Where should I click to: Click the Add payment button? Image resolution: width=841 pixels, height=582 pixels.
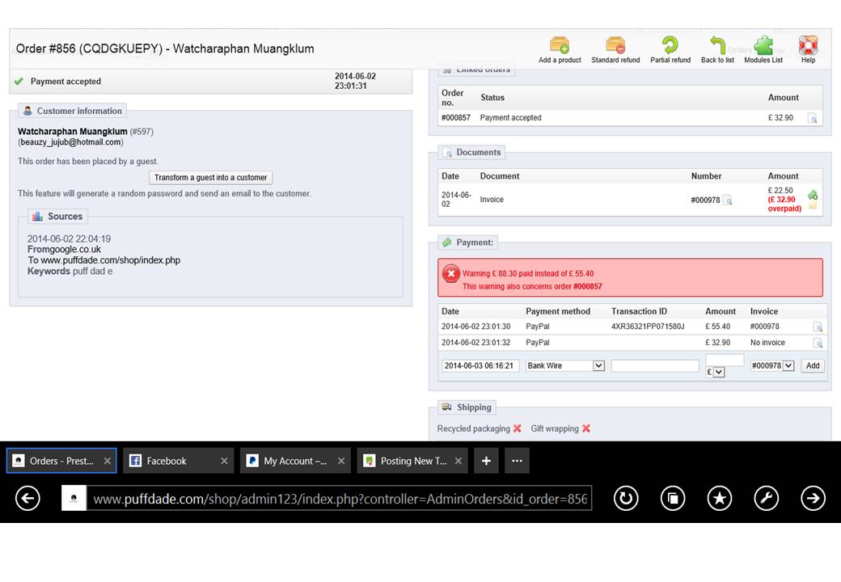(813, 365)
